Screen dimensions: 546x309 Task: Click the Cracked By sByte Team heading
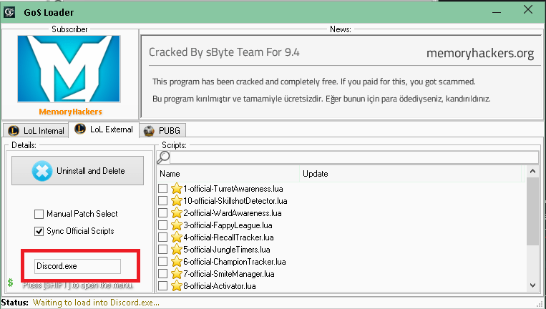224,52
